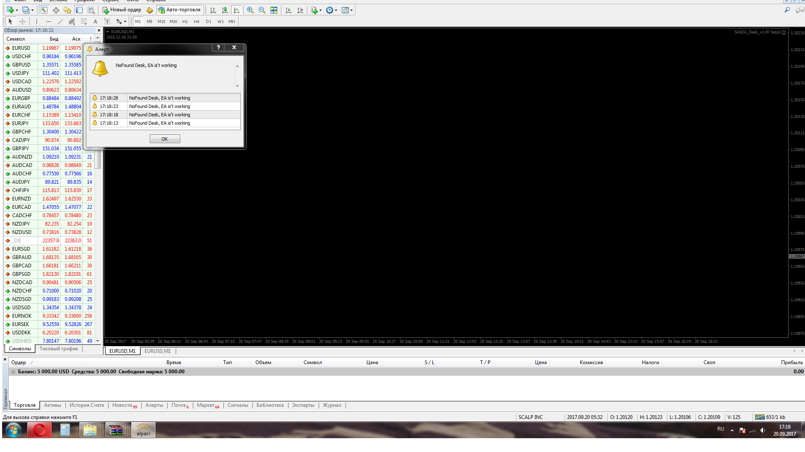
Task: Close the Обзор рынка panel
Action: point(99,31)
